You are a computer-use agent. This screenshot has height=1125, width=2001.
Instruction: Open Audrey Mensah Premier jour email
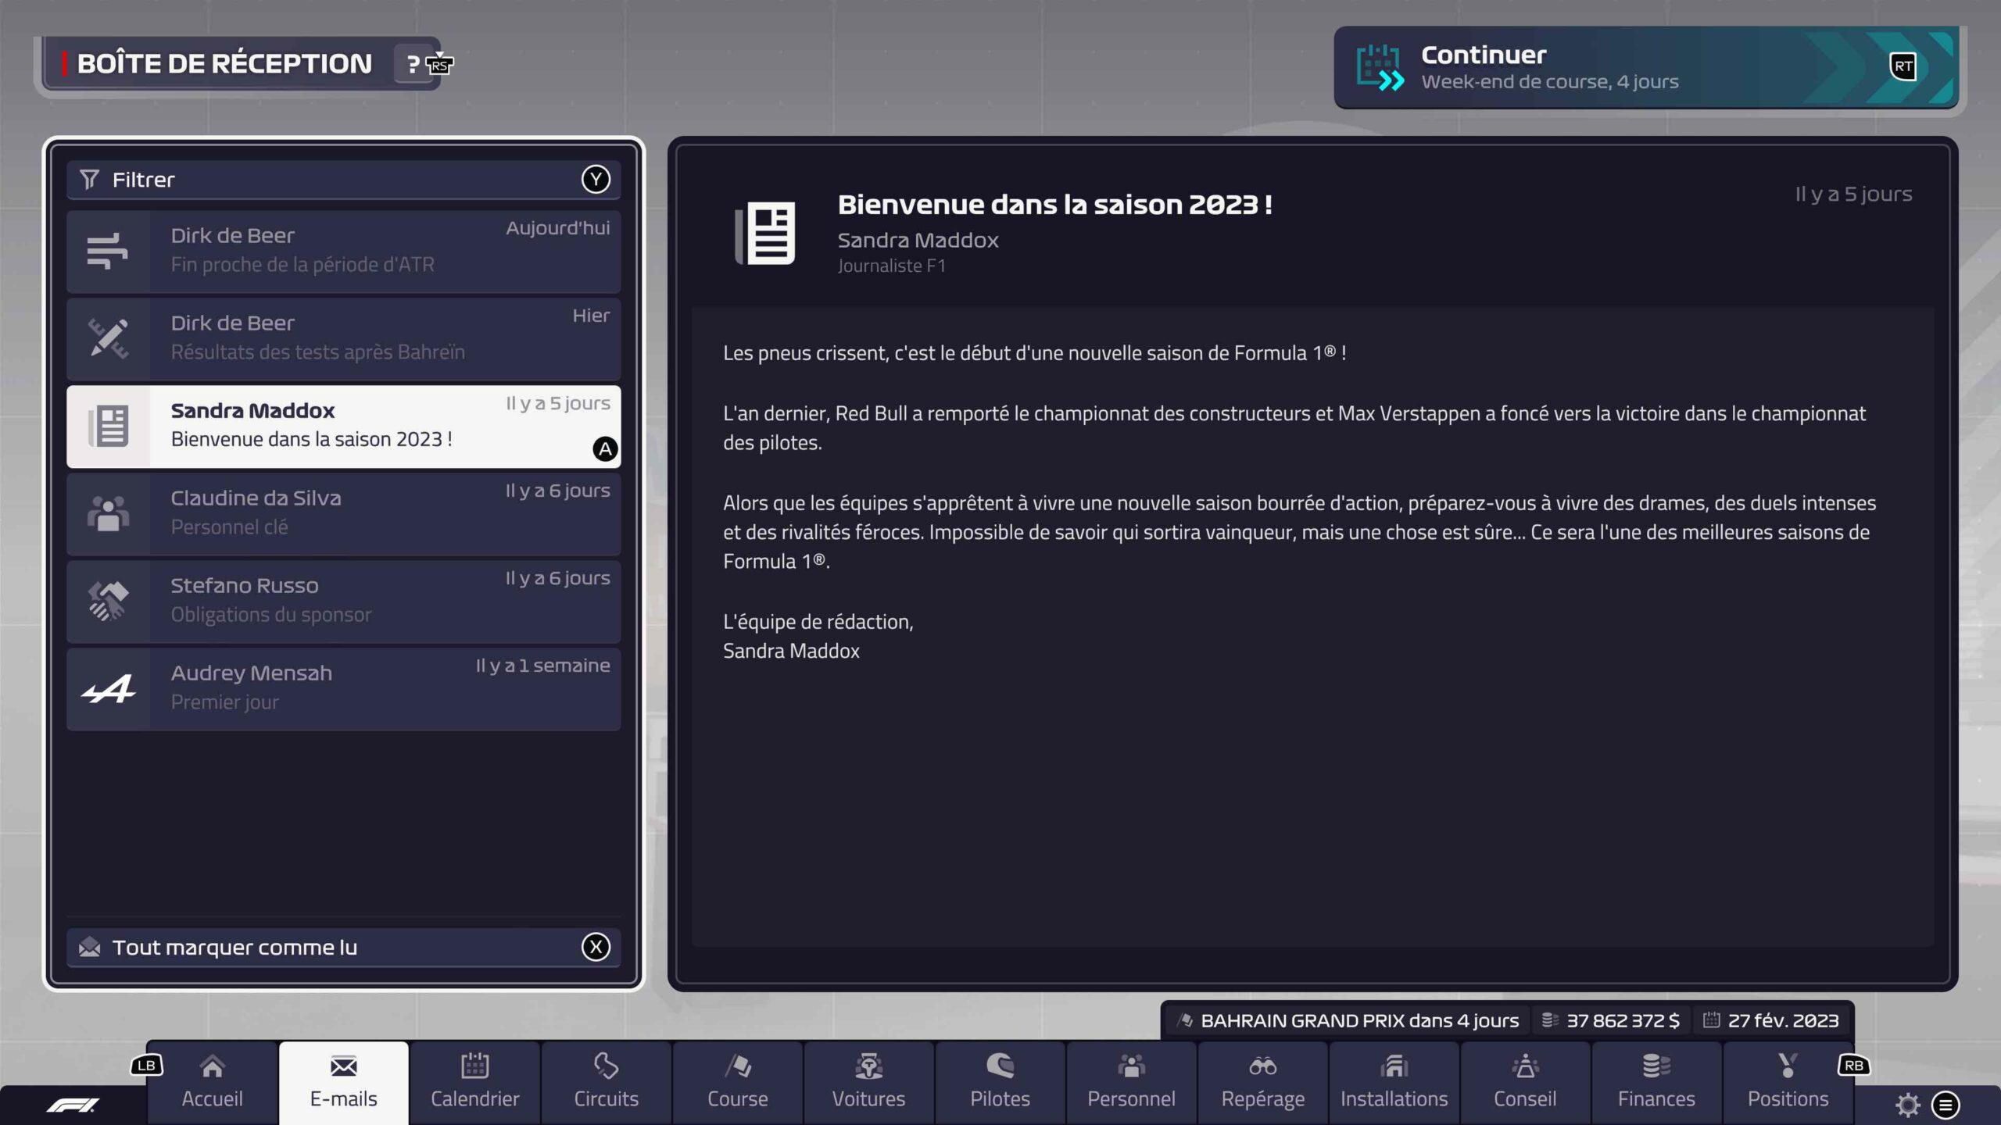pos(344,689)
